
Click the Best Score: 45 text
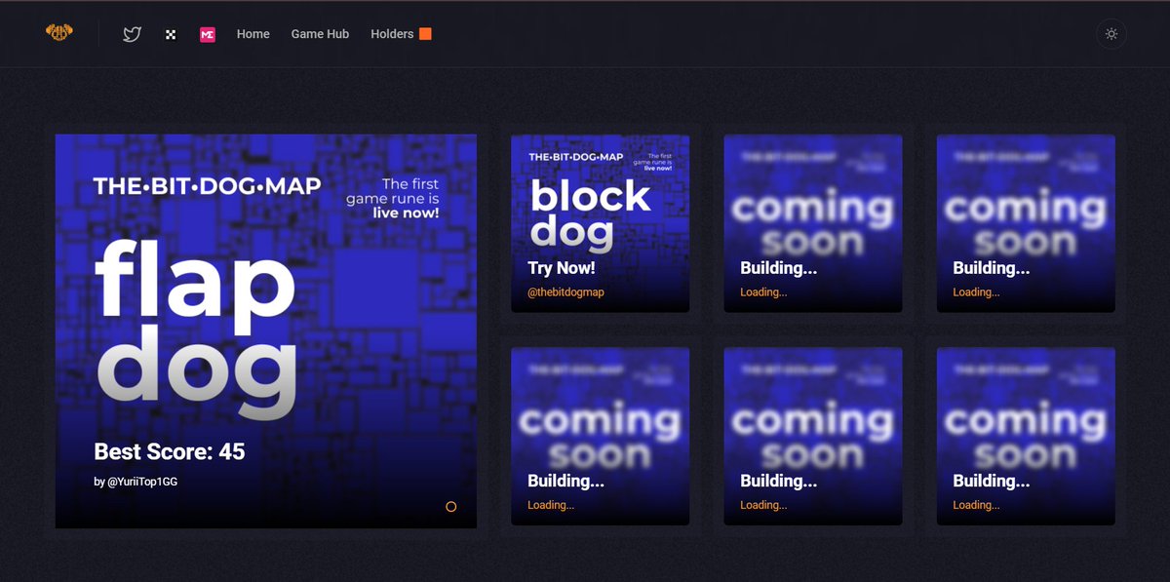pos(168,451)
